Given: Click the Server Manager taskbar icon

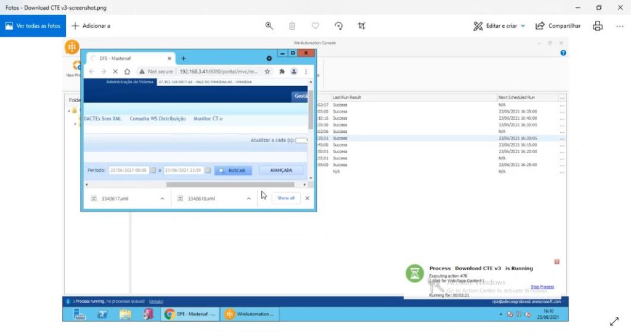Looking at the screenshot, I should click(79, 314).
